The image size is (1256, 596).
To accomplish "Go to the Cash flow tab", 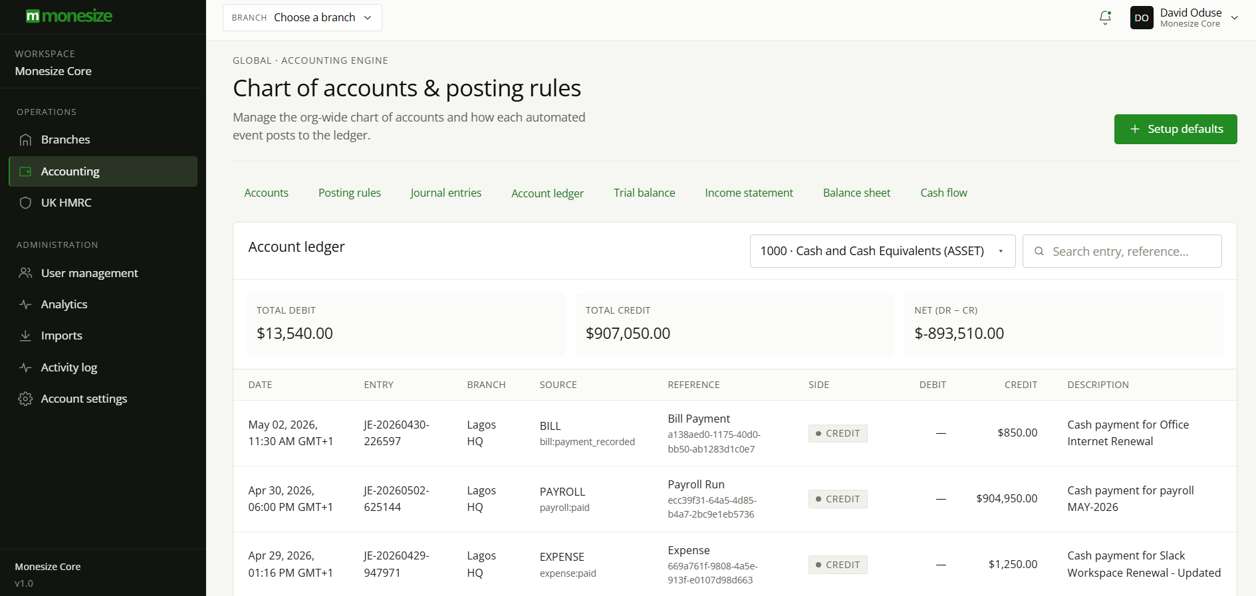I will coord(943,193).
